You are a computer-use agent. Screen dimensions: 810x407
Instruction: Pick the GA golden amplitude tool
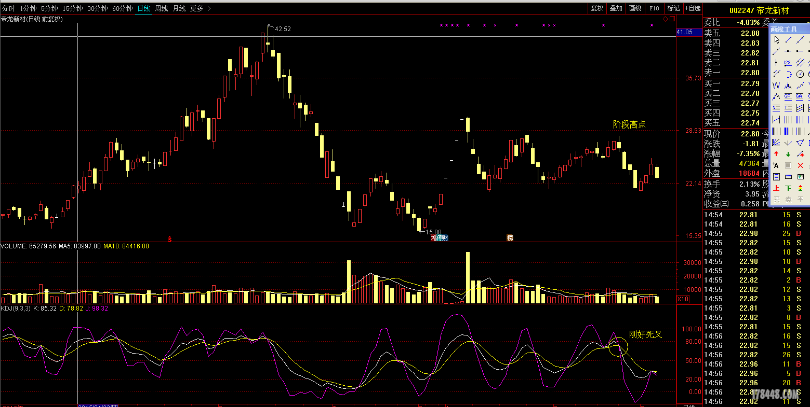pos(800,96)
